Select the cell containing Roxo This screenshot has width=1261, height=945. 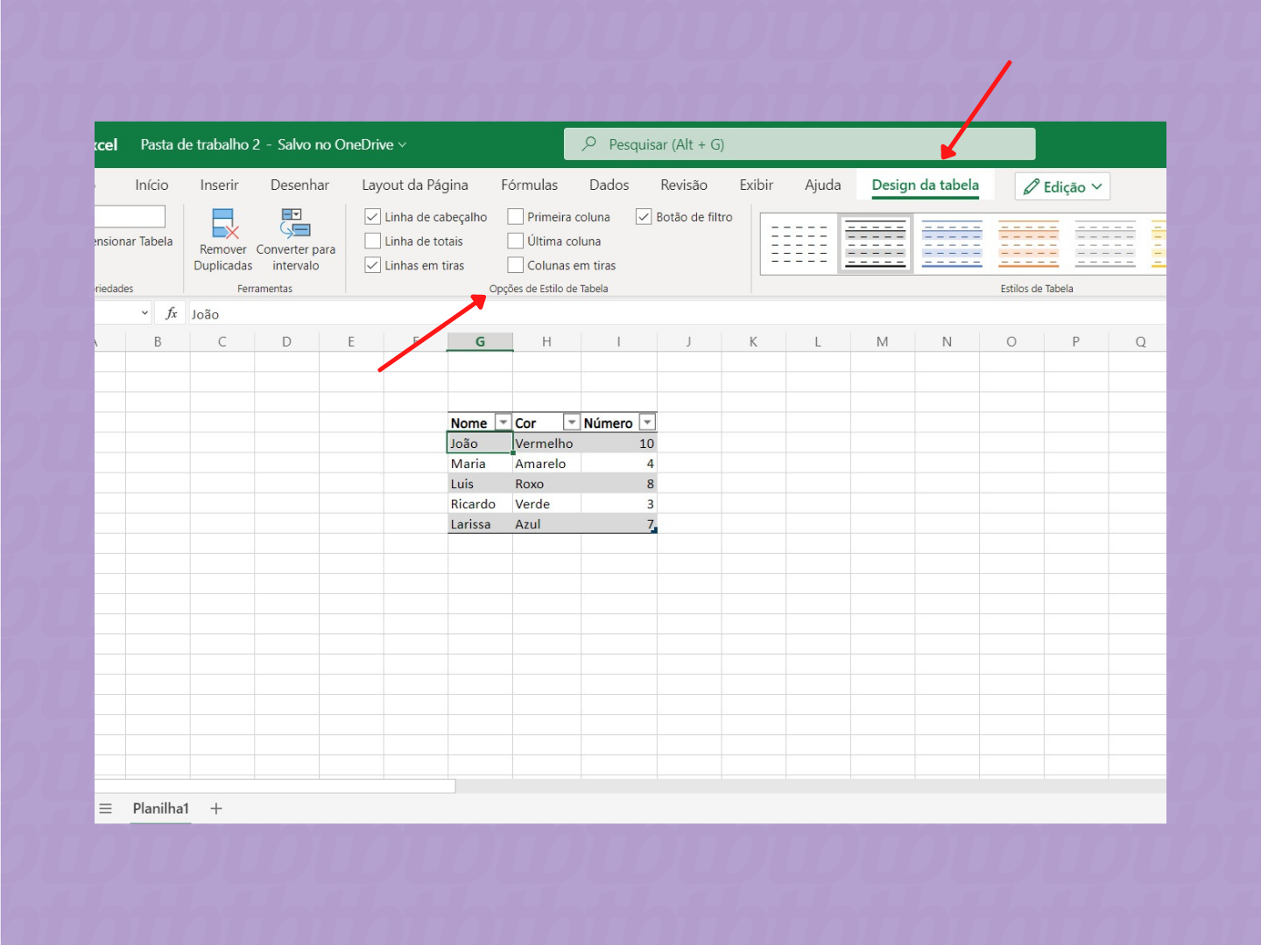546,484
